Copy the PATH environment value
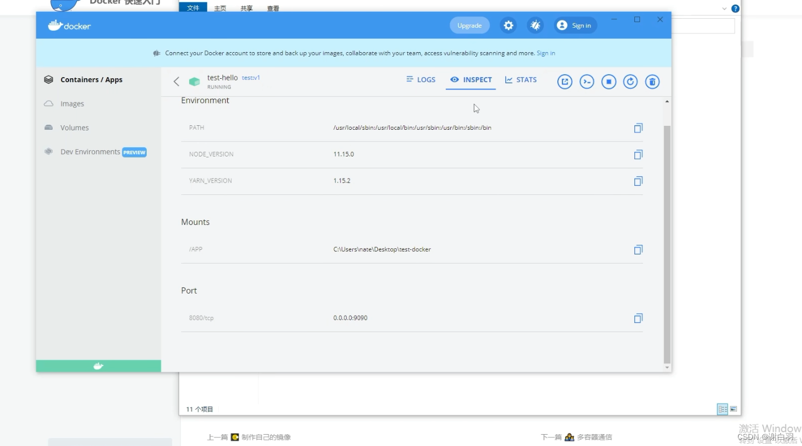Image resolution: width=802 pixels, height=446 pixels. click(x=638, y=128)
